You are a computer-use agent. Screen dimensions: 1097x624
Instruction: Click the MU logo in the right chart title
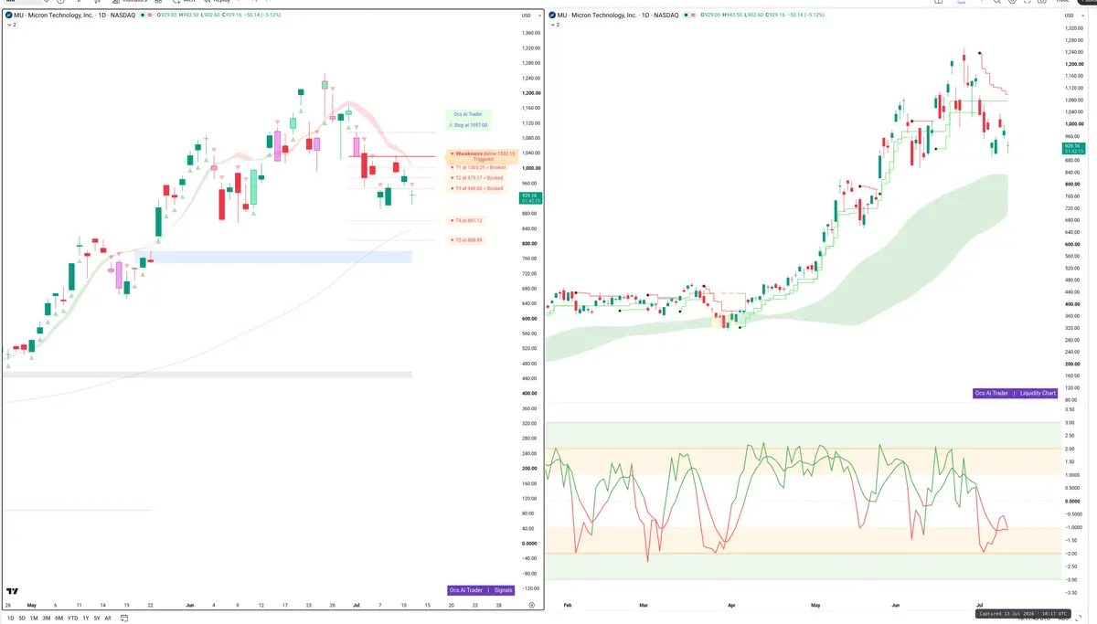(552, 16)
